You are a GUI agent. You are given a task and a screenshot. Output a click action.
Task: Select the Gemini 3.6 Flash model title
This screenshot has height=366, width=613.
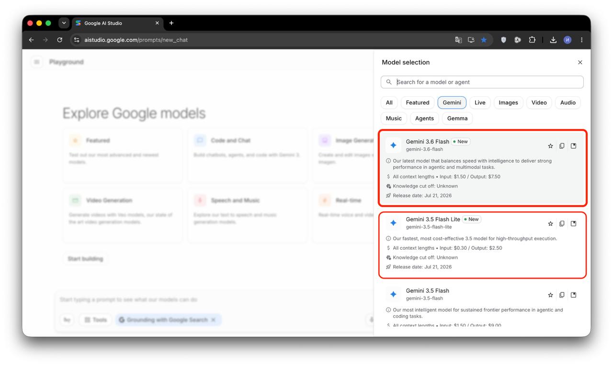(x=428, y=142)
